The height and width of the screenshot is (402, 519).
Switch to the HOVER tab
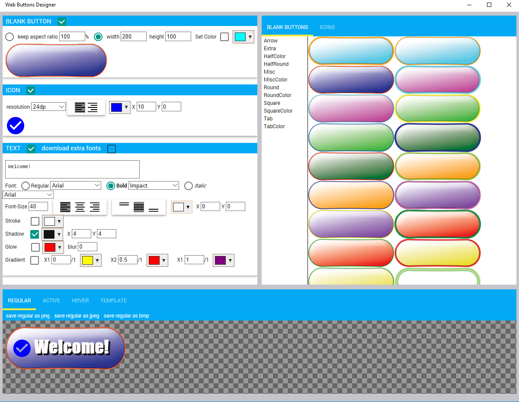pyautogui.click(x=80, y=301)
